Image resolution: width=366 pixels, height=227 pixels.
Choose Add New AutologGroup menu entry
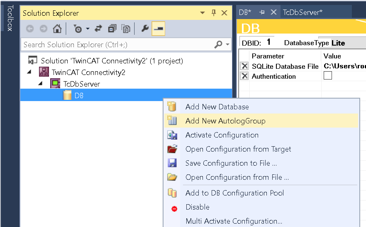tap(261, 121)
